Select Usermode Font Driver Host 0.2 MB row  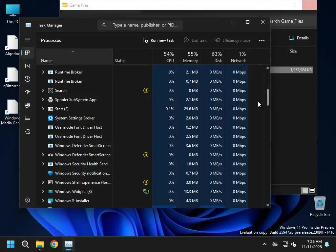142,127
